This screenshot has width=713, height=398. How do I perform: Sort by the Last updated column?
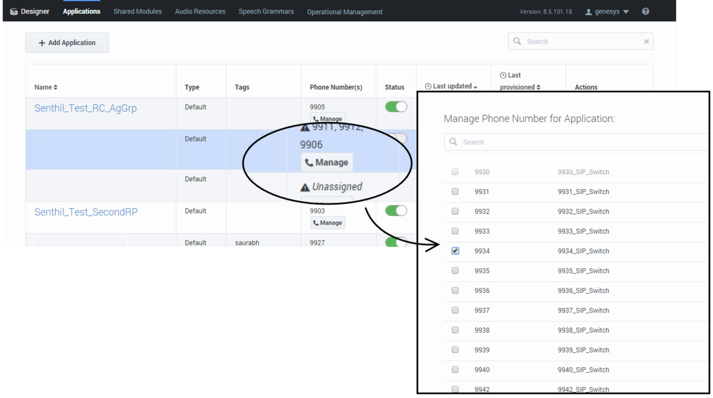[x=452, y=87]
